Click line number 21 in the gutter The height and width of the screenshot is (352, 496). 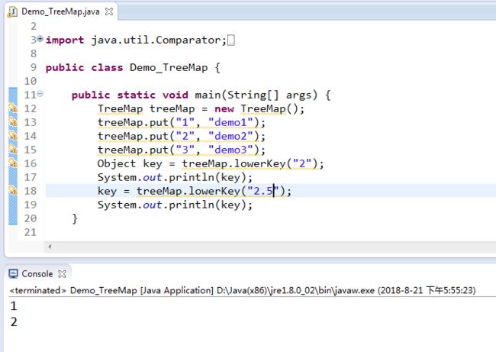pyautogui.click(x=31, y=232)
